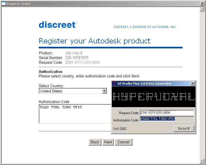The width and height of the screenshot is (206, 165).
Task: Click the VoX-2002 label
Action: coord(120,129)
